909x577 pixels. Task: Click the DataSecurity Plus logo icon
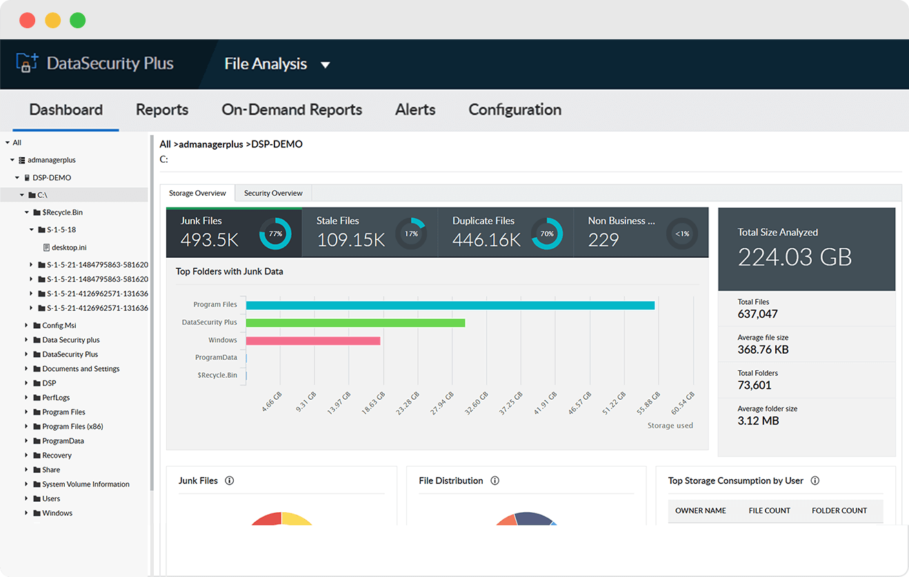tap(27, 63)
